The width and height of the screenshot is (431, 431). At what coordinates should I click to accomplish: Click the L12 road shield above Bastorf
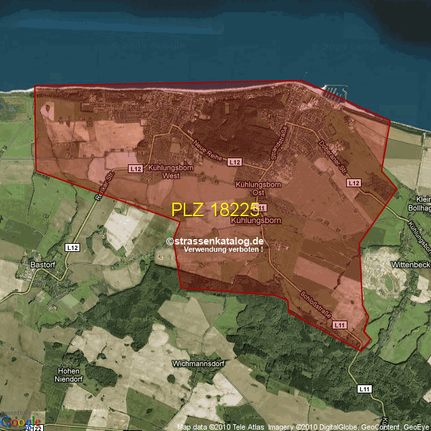72,248
